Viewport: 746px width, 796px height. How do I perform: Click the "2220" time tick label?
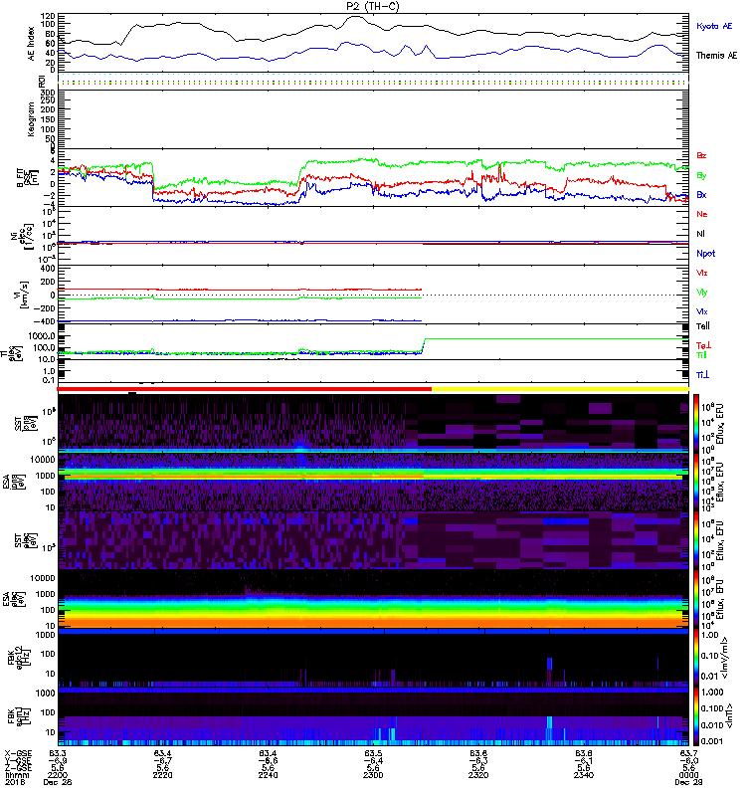click(162, 775)
